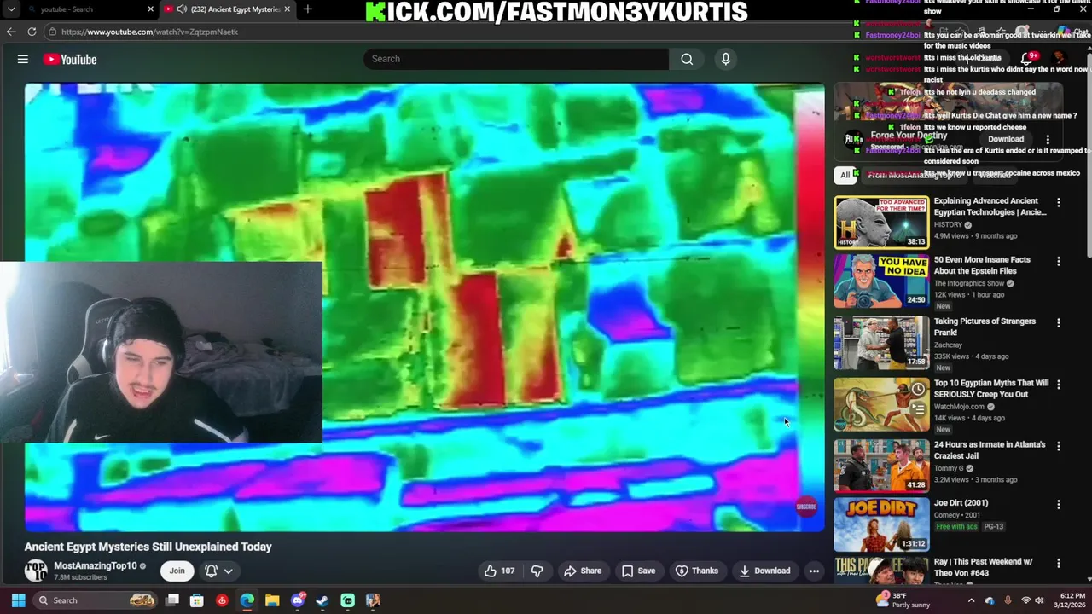This screenshot has height=614, width=1092.
Task: Click the Download button under video
Action: click(x=764, y=571)
